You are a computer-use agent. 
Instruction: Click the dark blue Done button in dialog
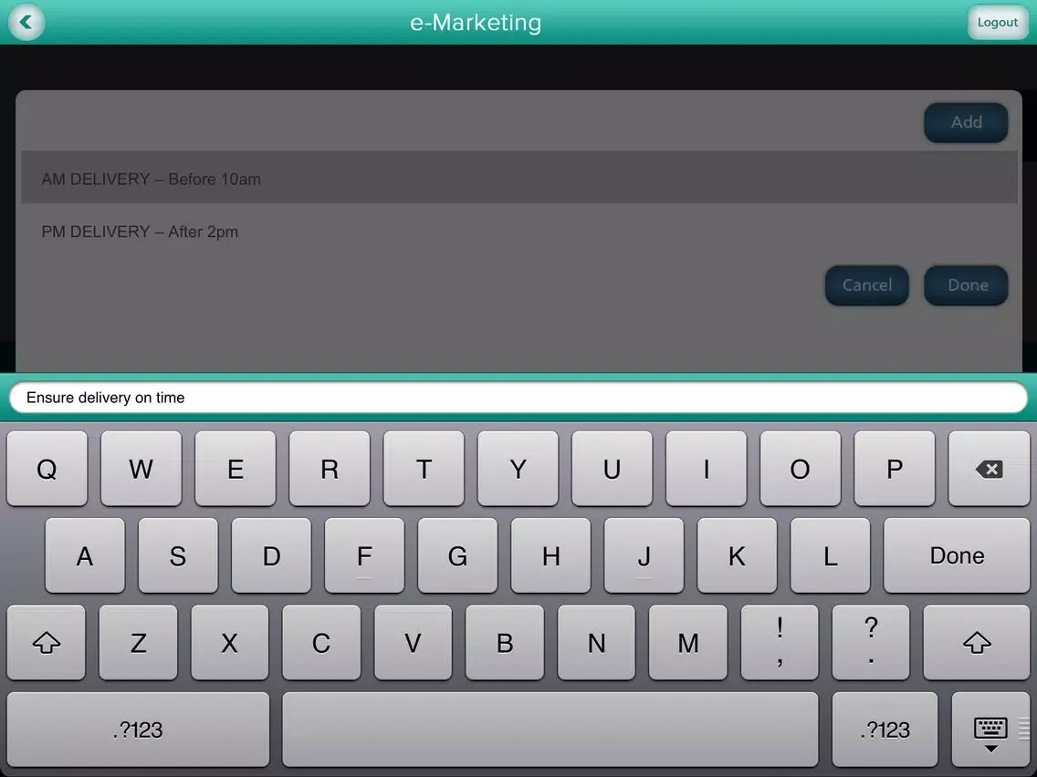[x=966, y=285]
